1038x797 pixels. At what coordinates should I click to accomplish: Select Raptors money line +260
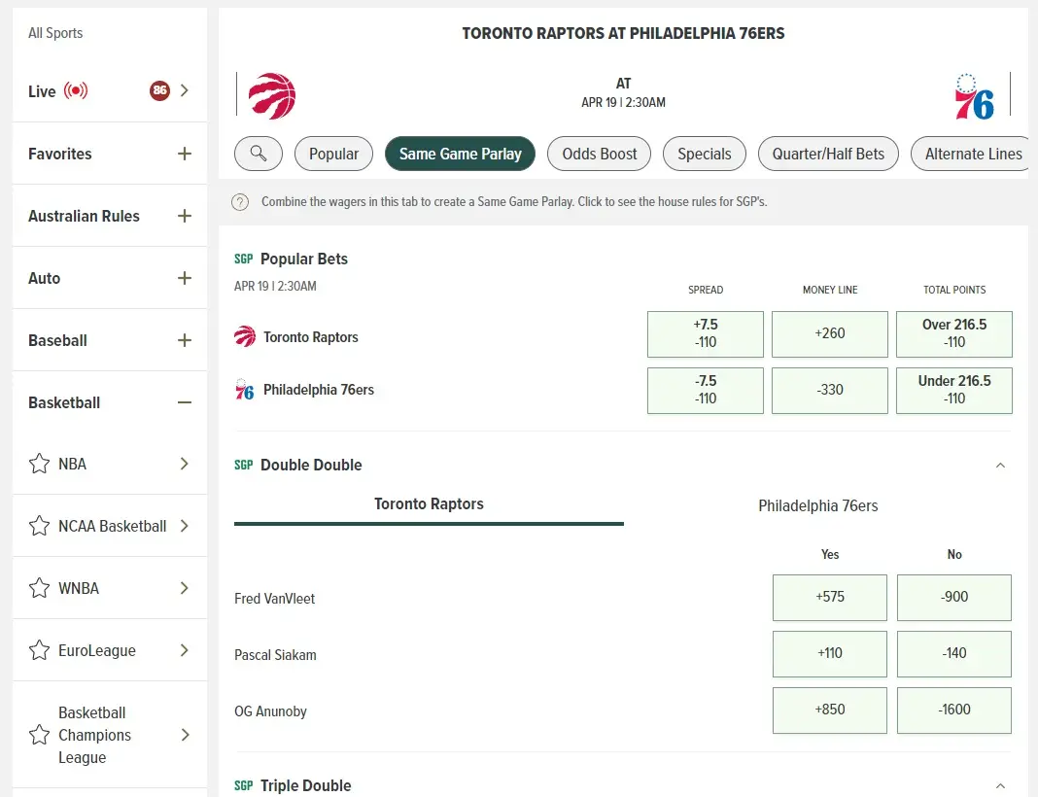click(x=829, y=333)
